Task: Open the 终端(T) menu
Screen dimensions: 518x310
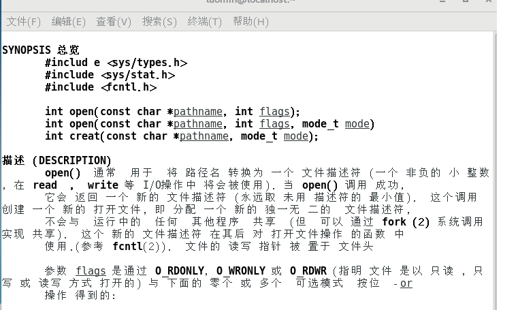Action: click(x=204, y=22)
